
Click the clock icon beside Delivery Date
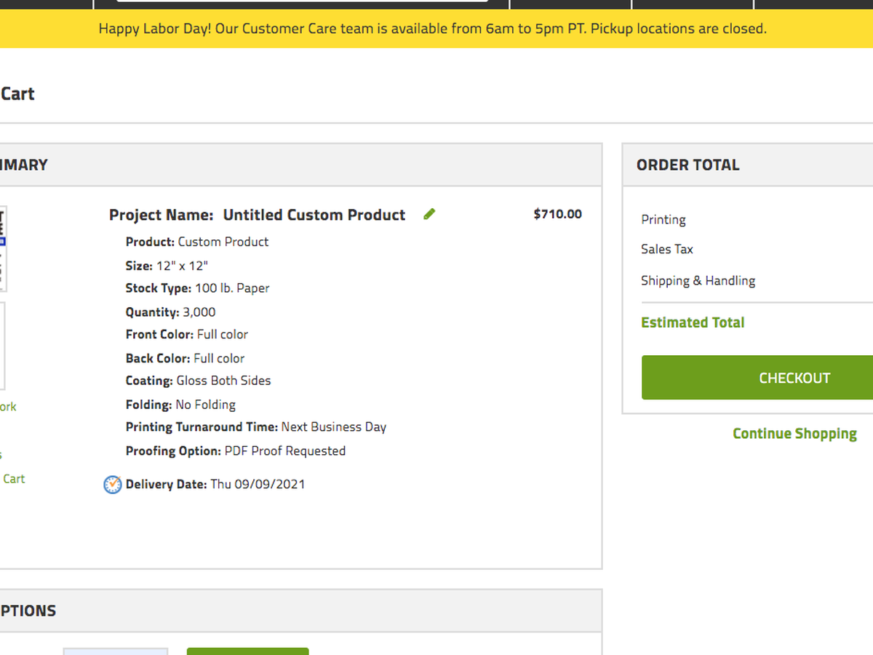(x=112, y=484)
